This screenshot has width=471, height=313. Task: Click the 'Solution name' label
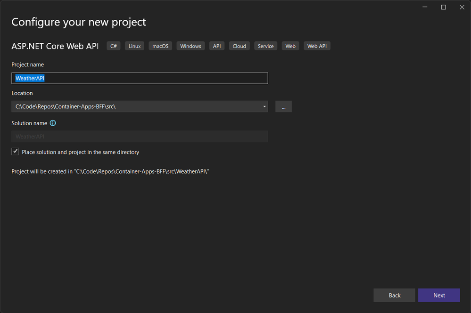pos(29,123)
